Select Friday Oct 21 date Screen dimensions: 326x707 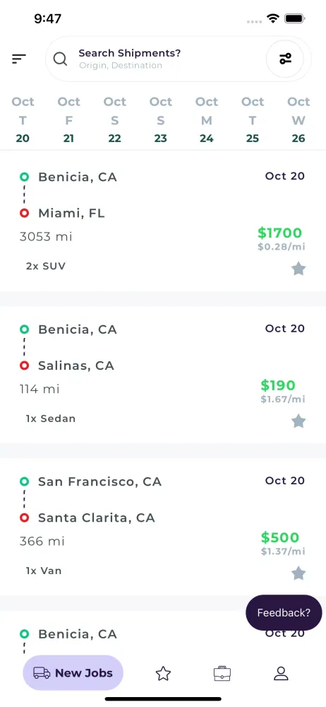(69, 120)
